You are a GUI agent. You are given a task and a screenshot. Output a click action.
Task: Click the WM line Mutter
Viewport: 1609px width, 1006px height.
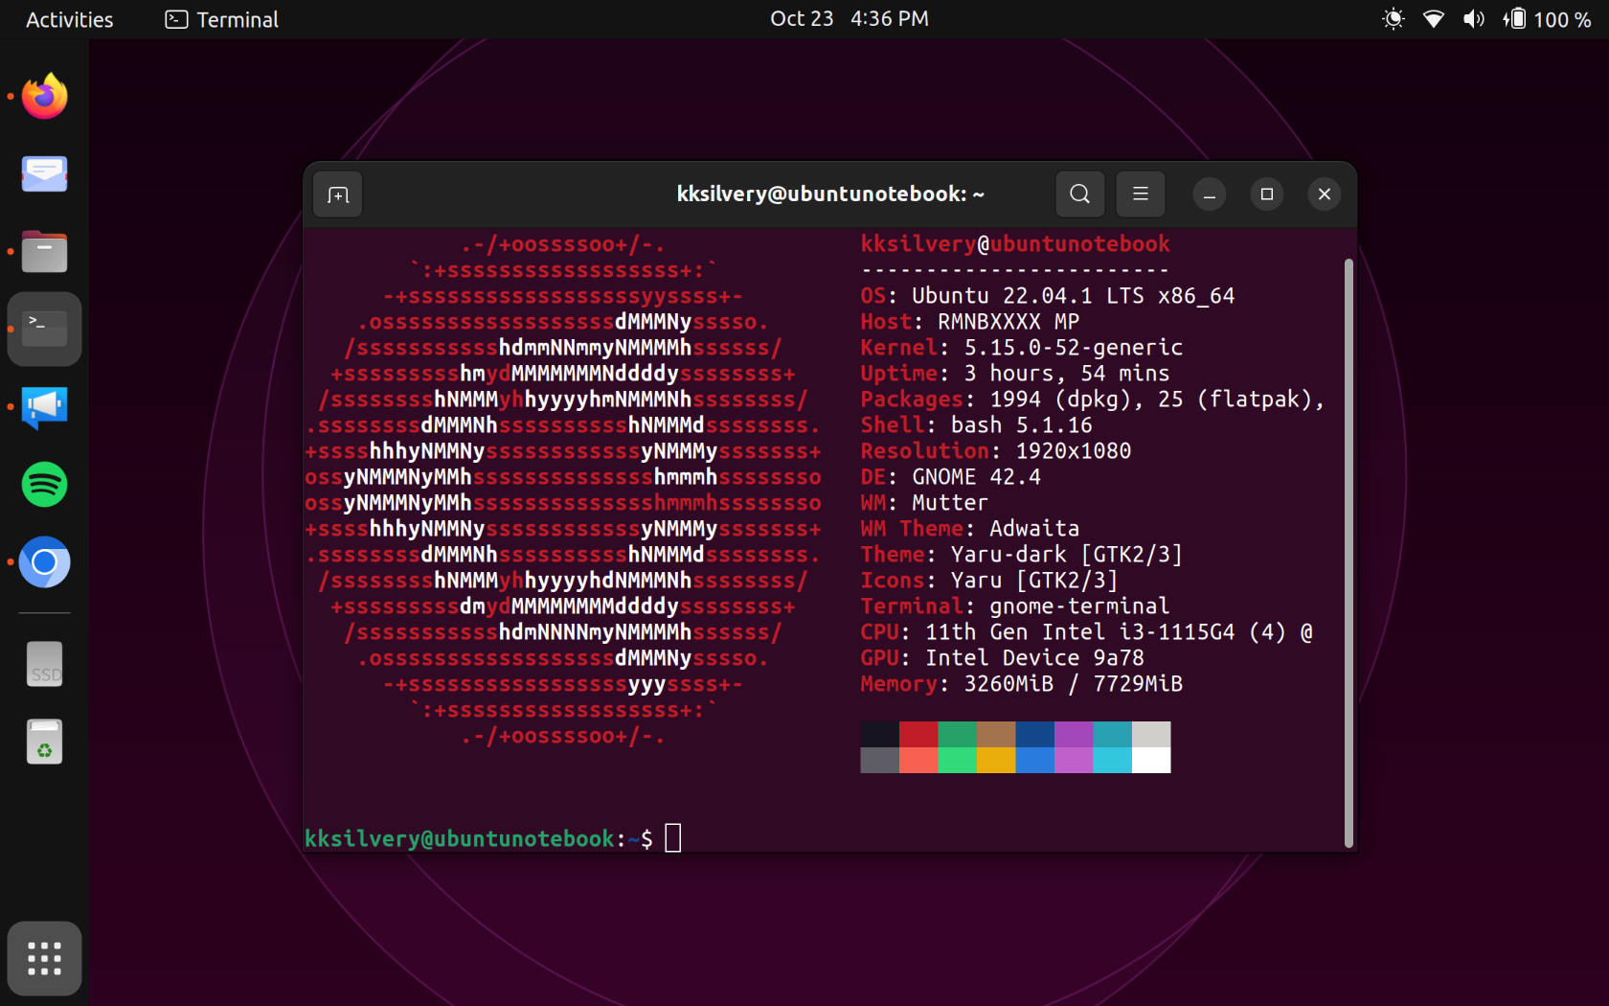point(924,503)
